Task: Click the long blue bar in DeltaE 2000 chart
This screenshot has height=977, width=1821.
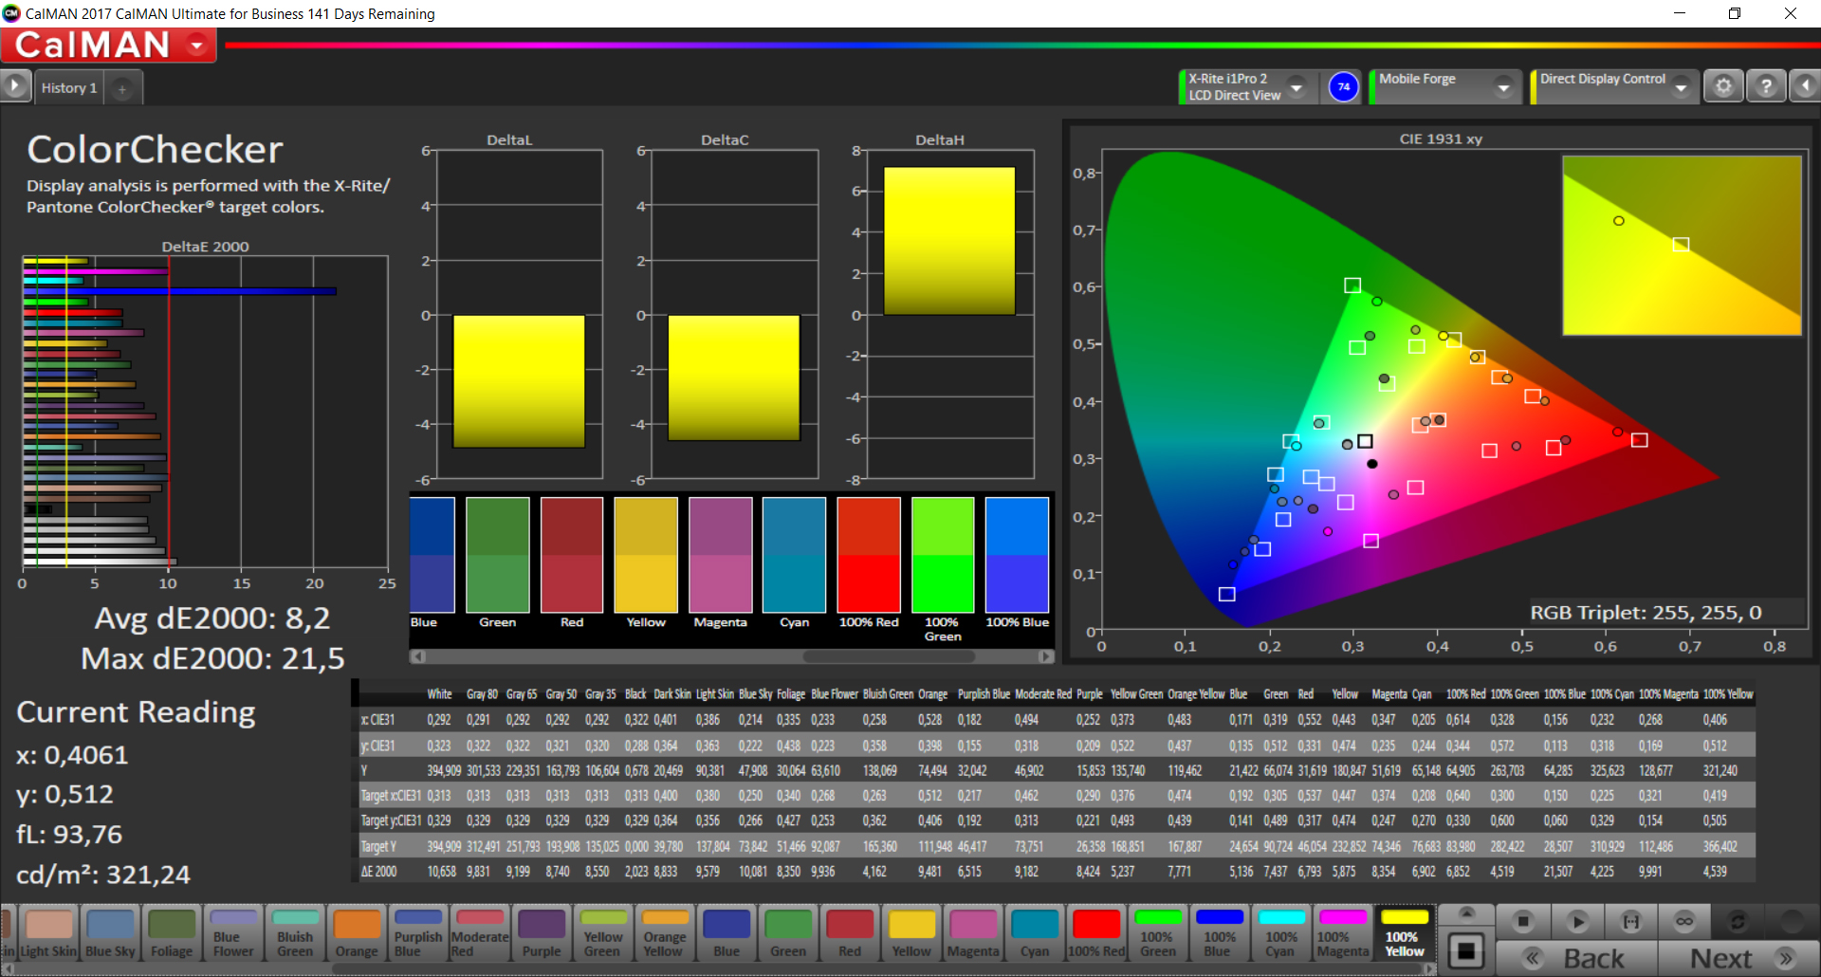Action: click(x=180, y=291)
